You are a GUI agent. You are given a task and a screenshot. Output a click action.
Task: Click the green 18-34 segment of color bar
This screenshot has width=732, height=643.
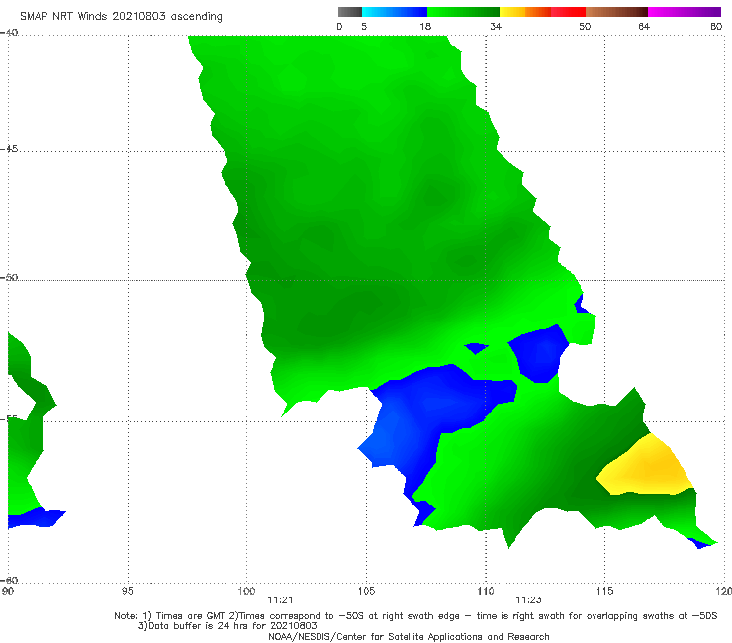tap(463, 12)
